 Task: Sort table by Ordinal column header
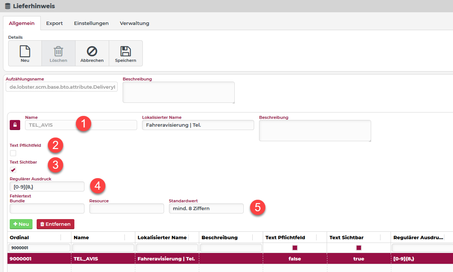tap(19, 237)
